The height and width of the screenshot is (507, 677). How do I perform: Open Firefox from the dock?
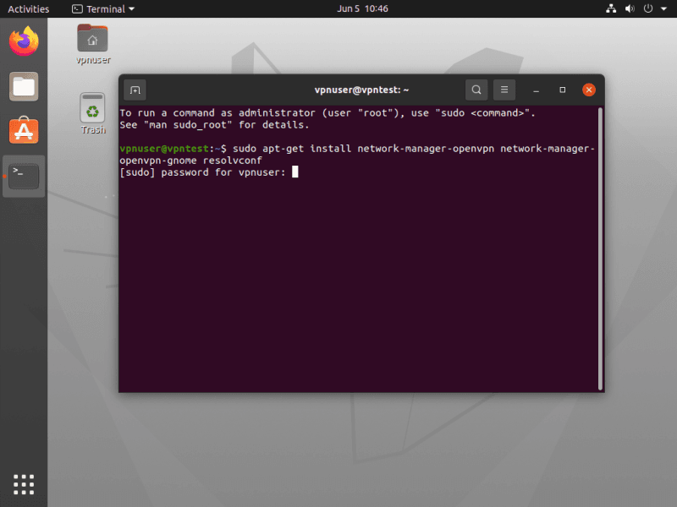click(x=24, y=41)
